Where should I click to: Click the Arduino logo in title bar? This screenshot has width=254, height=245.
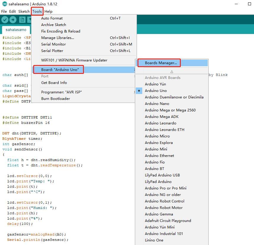click(x=5, y=4)
